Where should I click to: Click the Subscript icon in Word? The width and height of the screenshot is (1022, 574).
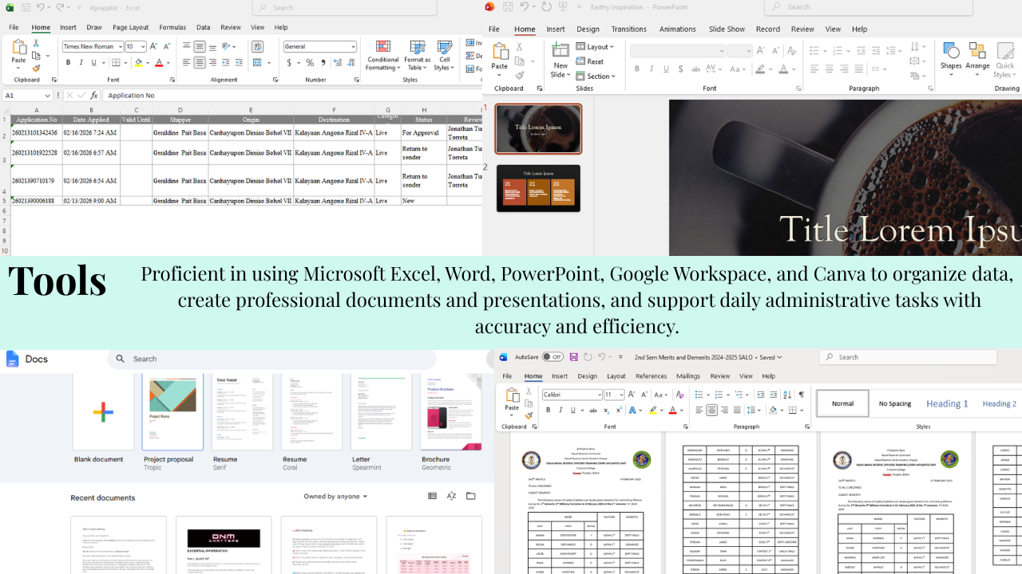click(607, 411)
